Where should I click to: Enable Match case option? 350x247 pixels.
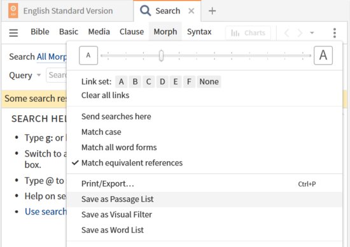point(204,132)
